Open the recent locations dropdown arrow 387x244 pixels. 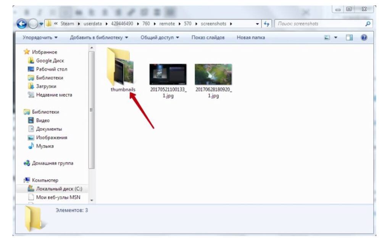(x=41, y=24)
